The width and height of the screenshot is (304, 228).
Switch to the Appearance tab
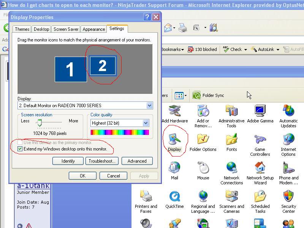click(93, 29)
